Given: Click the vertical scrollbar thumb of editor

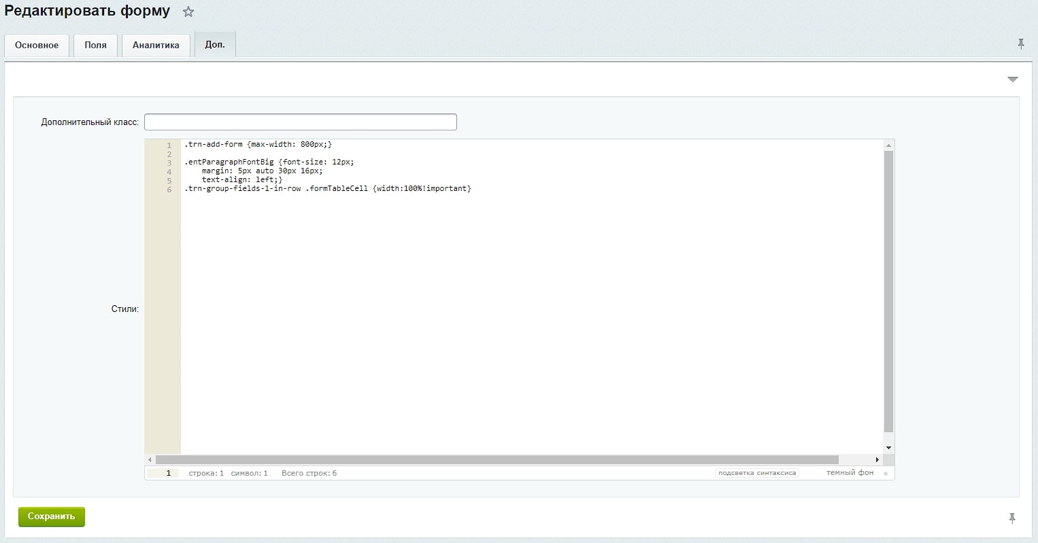Looking at the screenshot, I should tap(888, 292).
